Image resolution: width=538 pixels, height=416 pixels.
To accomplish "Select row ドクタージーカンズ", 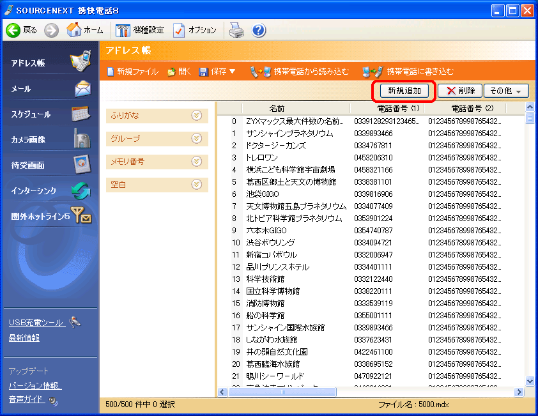I will (371, 146).
